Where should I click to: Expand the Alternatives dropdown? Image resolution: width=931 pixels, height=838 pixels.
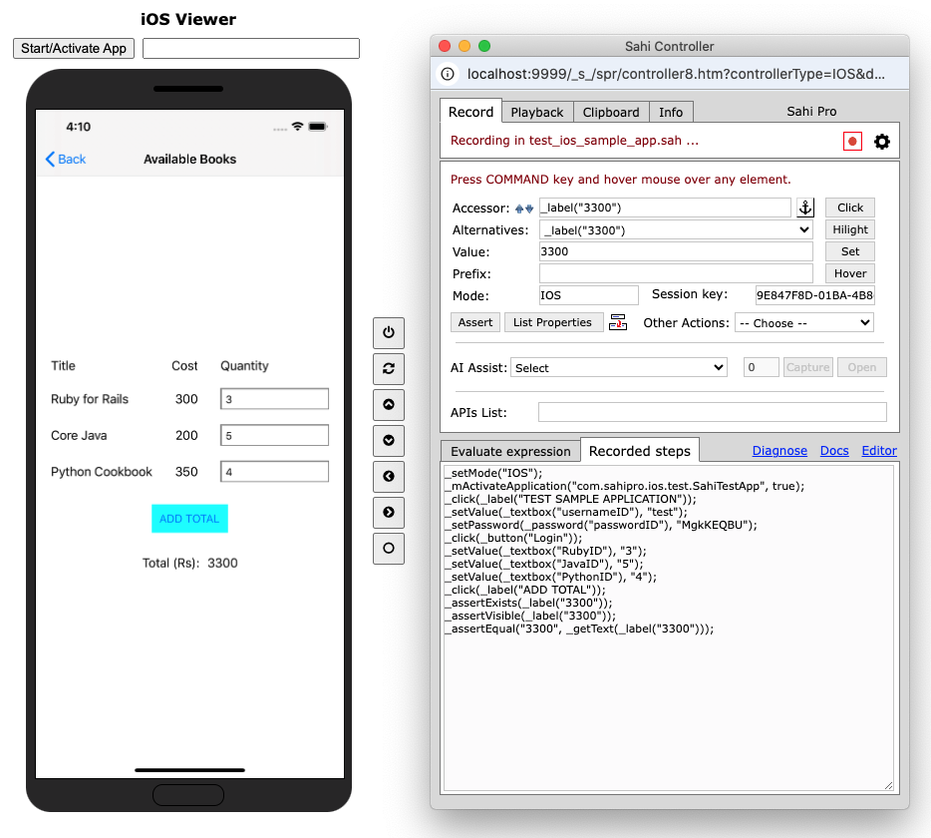point(676,229)
